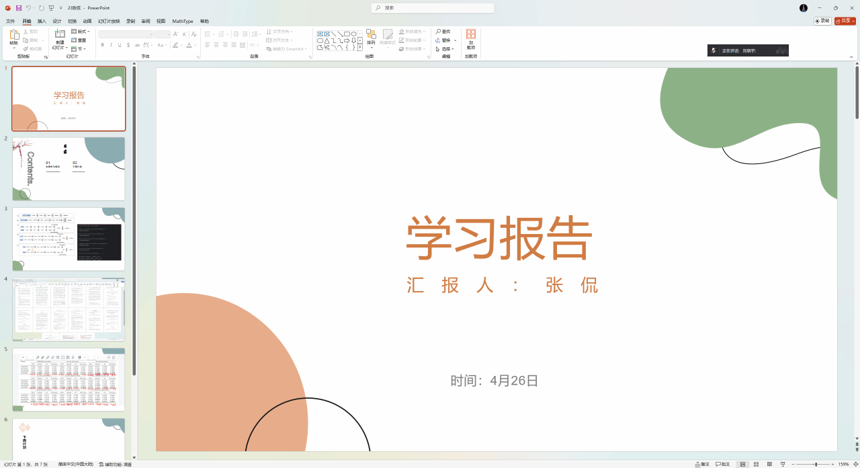Viewport: 860px width, 468px height.
Task: Click the Save icon in the title bar
Action: (x=19, y=8)
